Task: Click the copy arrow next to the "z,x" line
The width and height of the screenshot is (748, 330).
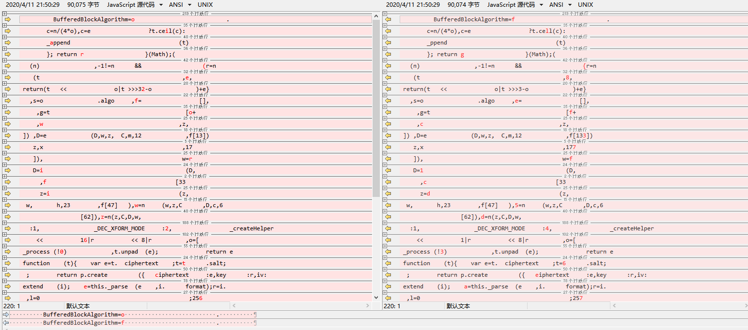Action: coord(8,147)
